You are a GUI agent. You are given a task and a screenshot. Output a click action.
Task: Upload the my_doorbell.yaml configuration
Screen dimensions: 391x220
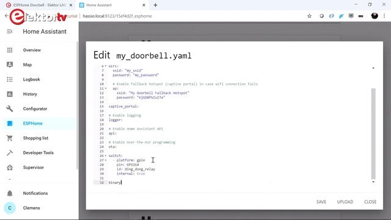click(x=345, y=202)
